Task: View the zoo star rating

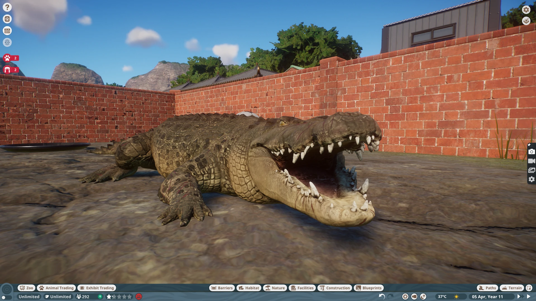Action: click(x=119, y=297)
